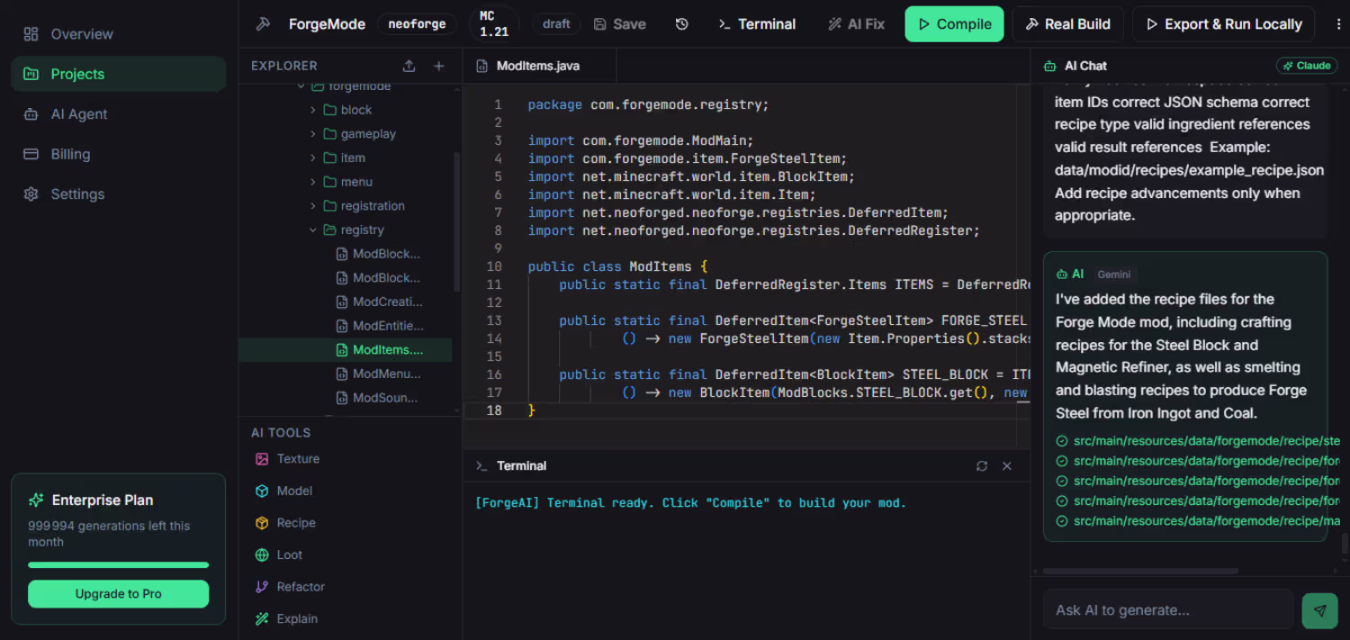The height and width of the screenshot is (640, 1350).
Task: Open the ModItems.java editor tab
Action: click(x=539, y=66)
